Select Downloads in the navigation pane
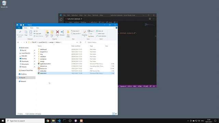219x123 pixels. [25, 61]
